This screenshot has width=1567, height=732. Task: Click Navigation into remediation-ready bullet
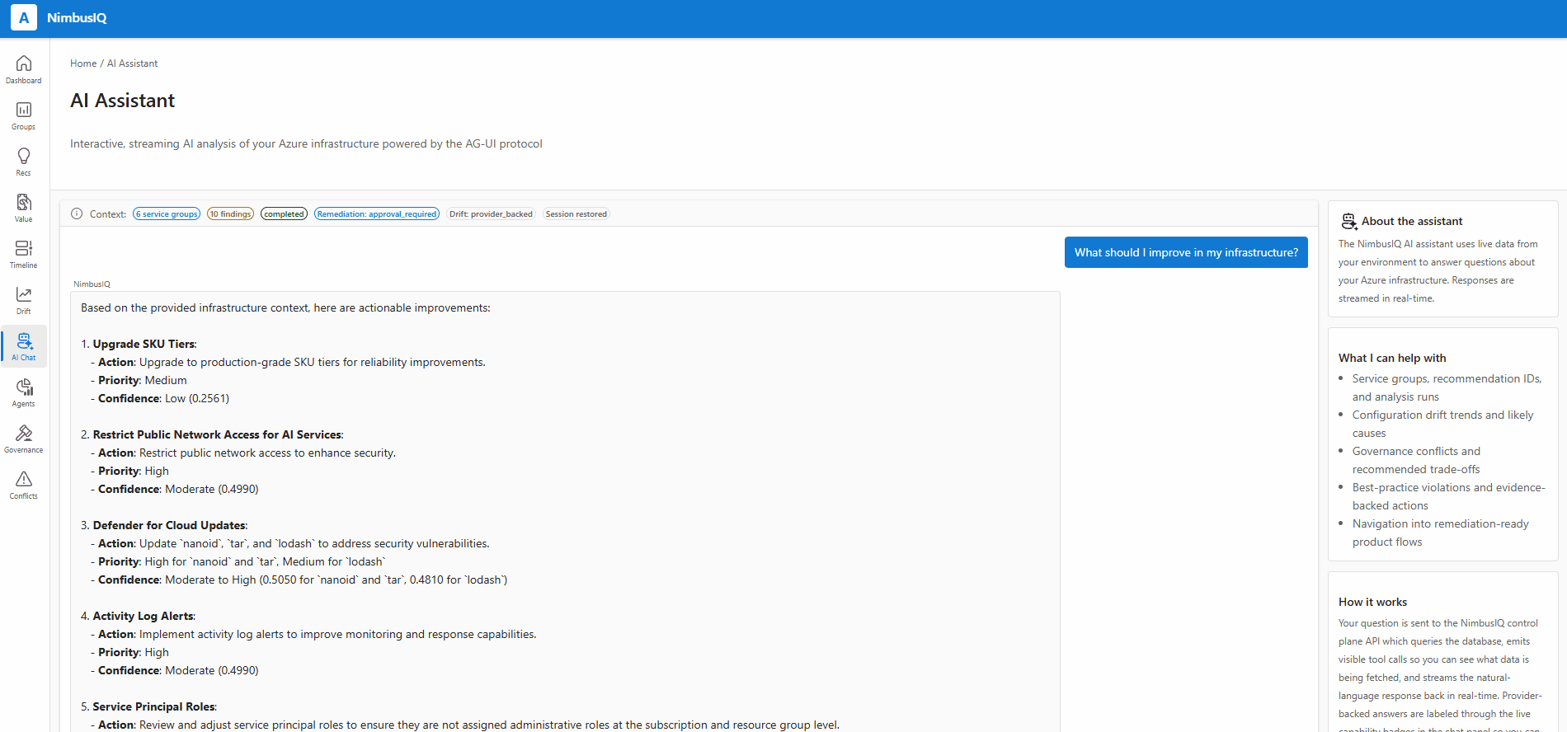click(x=1440, y=533)
